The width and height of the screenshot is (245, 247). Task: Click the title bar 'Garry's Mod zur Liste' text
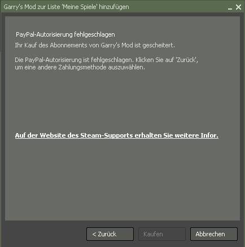(32, 7)
